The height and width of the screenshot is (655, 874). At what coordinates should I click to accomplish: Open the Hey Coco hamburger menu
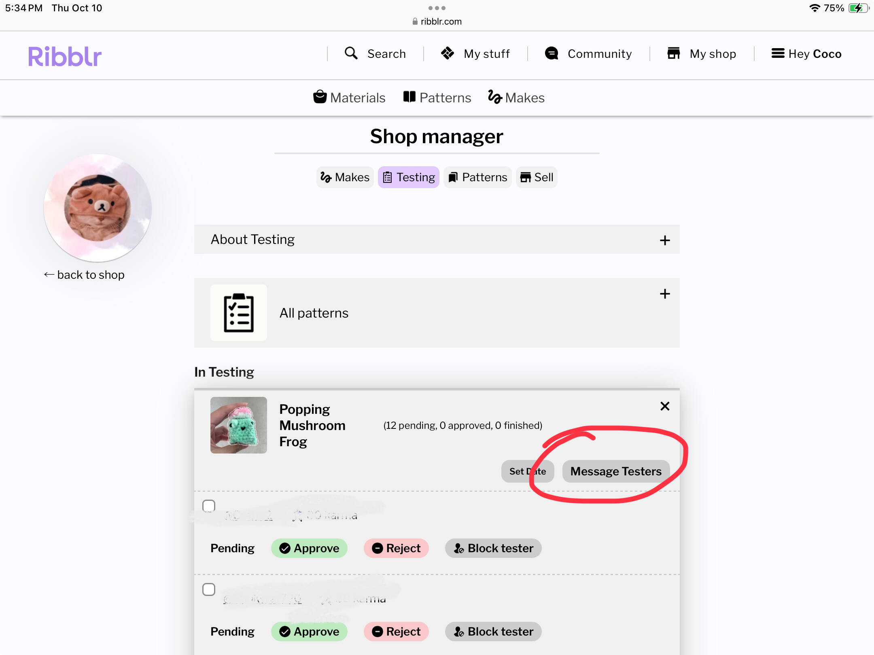point(778,53)
